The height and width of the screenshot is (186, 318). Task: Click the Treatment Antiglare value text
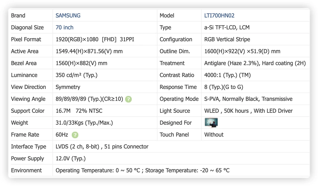click(x=255, y=63)
